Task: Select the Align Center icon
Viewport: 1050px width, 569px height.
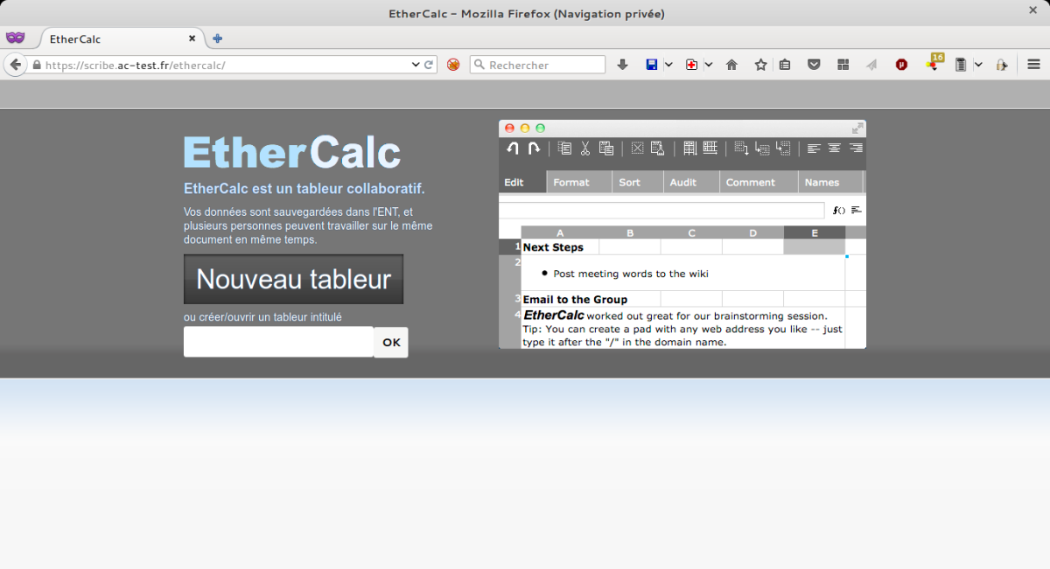Action: click(835, 149)
